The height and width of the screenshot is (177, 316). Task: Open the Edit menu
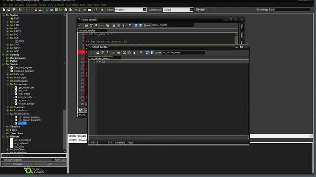[11, 5]
